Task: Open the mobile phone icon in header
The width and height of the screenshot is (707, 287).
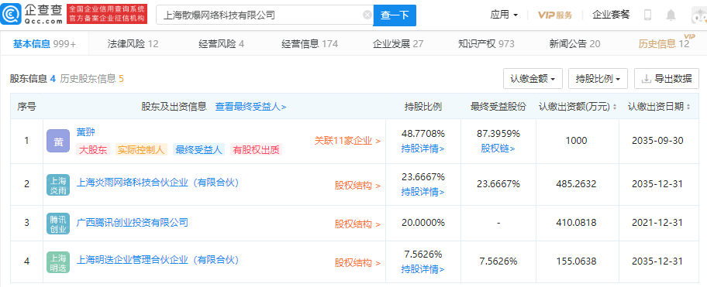Action: pos(648,15)
